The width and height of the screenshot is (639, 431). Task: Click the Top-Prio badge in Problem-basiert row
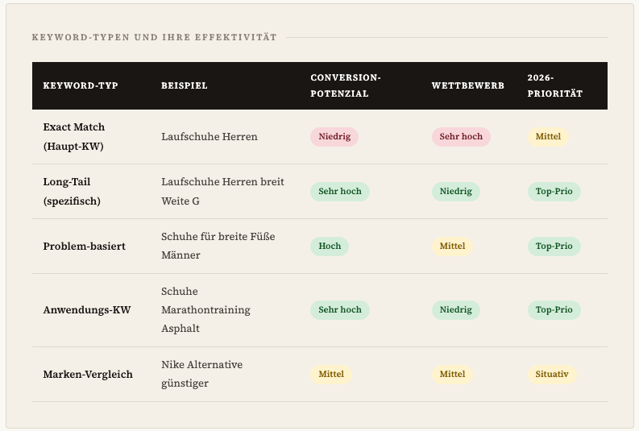pyautogui.click(x=554, y=247)
